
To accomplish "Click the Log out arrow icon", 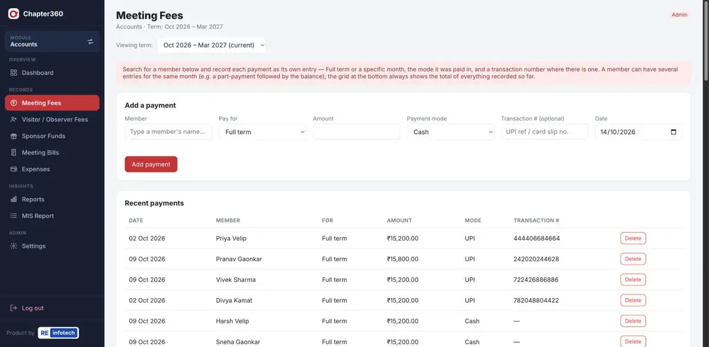I will [x=14, y=308].
